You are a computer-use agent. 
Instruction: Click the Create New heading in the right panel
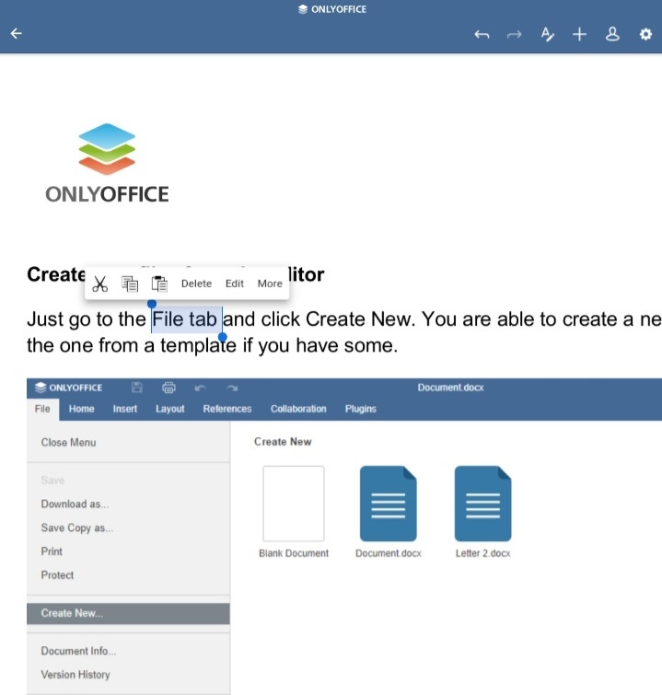click(283, 442)
